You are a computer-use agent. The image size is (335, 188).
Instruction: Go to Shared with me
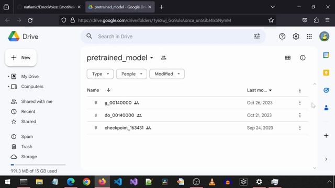tap(37, 101)
